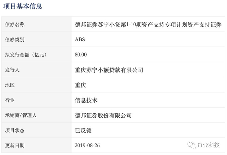Select the bond name 德邦证券苏宁小贷 value
The height and width of the screenshot is (155, 227).
148,25
